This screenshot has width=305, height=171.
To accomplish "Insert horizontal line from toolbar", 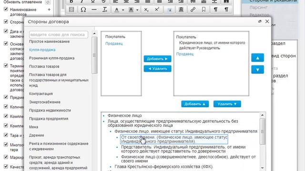I will [94, 9].
